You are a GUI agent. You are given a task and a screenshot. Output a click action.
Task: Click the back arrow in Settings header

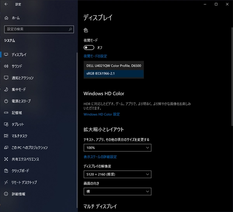click(x=6, y=4)
